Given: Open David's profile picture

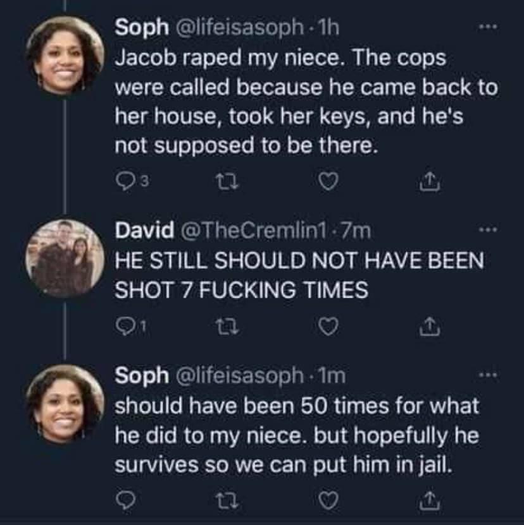Looking at the screenshot, I should (65, 258).
